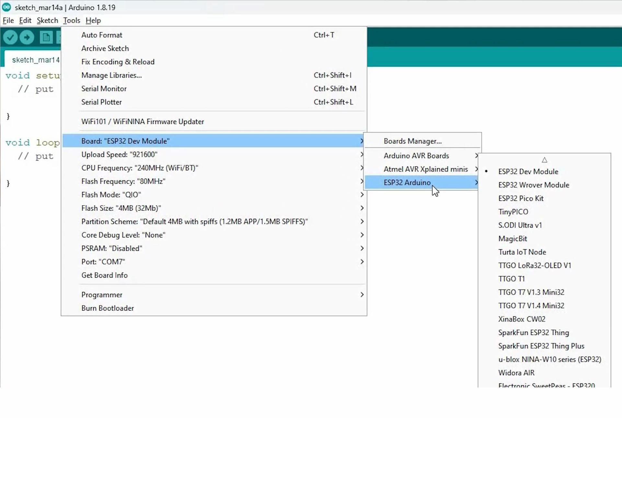Open the File menu

pyautogui.click(x=8, y=20)
